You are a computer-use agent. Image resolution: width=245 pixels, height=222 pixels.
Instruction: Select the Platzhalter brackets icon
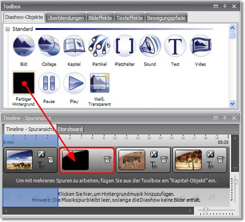point(125,45)
